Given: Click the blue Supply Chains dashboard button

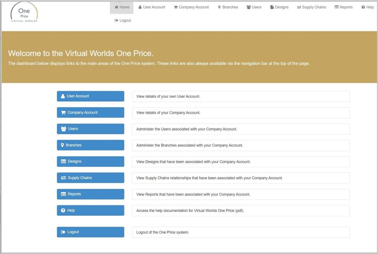Looking at the screenshot, I should click(90, 178).
